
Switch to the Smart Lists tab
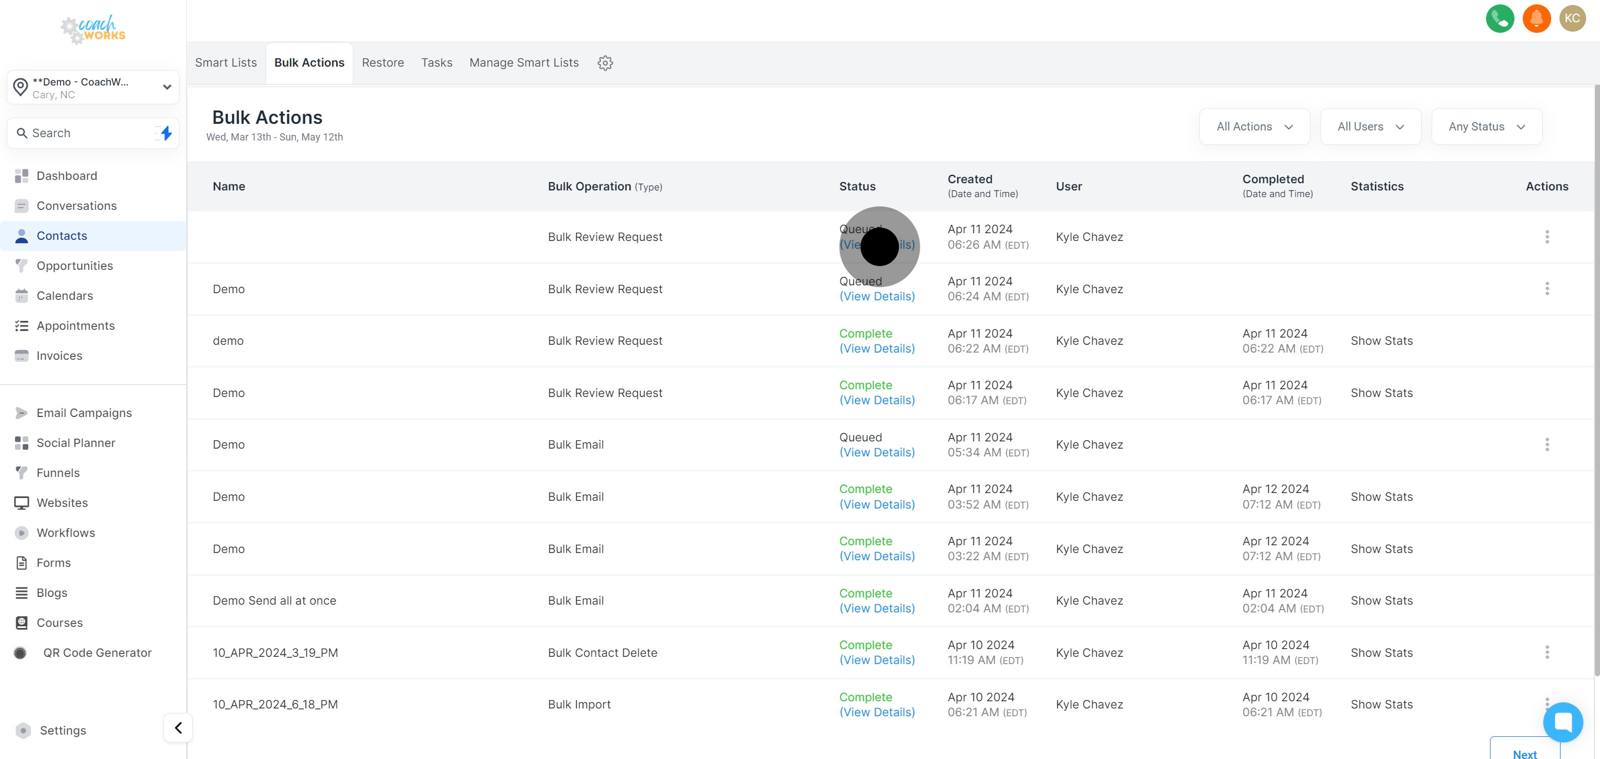226,63
